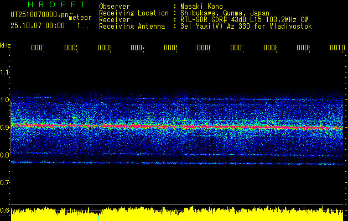The width and height of the screenshot is (348, 221).
Task: Click time marker 0006 on the time axis
Action: [x=204, y=48]
